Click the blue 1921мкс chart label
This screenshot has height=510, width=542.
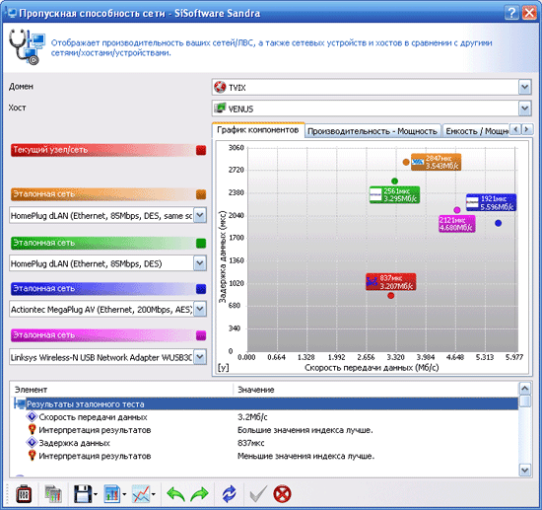(x=491, y=202)
